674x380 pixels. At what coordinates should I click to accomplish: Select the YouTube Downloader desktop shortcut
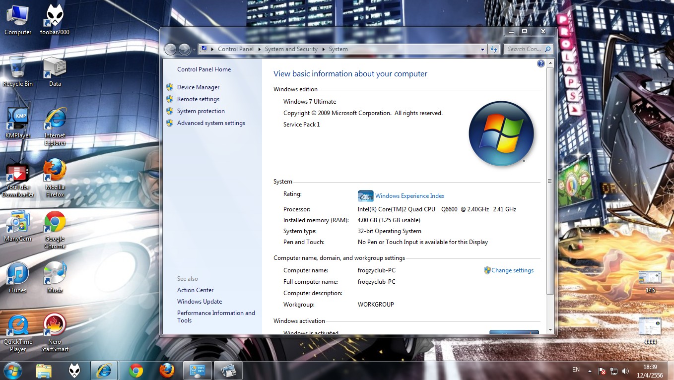tap(18, 178)
